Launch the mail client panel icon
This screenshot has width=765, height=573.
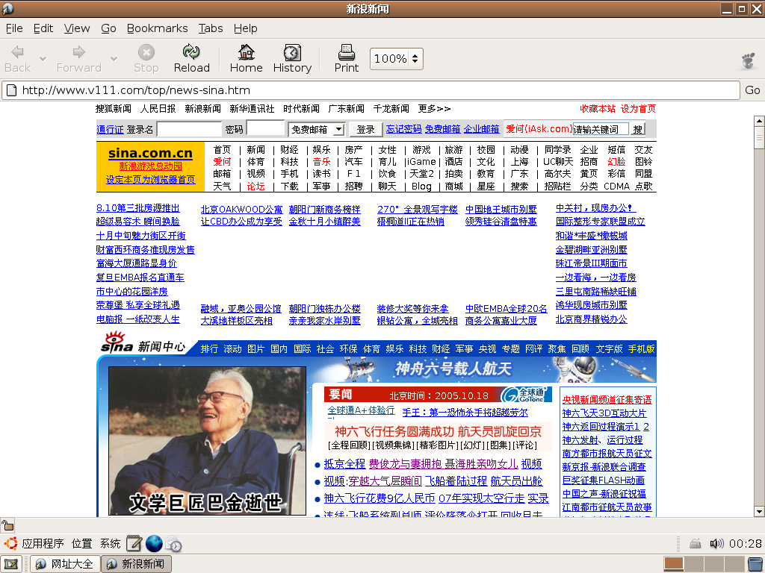coord(173,543)
